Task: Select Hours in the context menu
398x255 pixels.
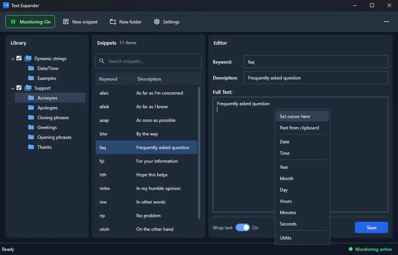Action: point(302,201)
